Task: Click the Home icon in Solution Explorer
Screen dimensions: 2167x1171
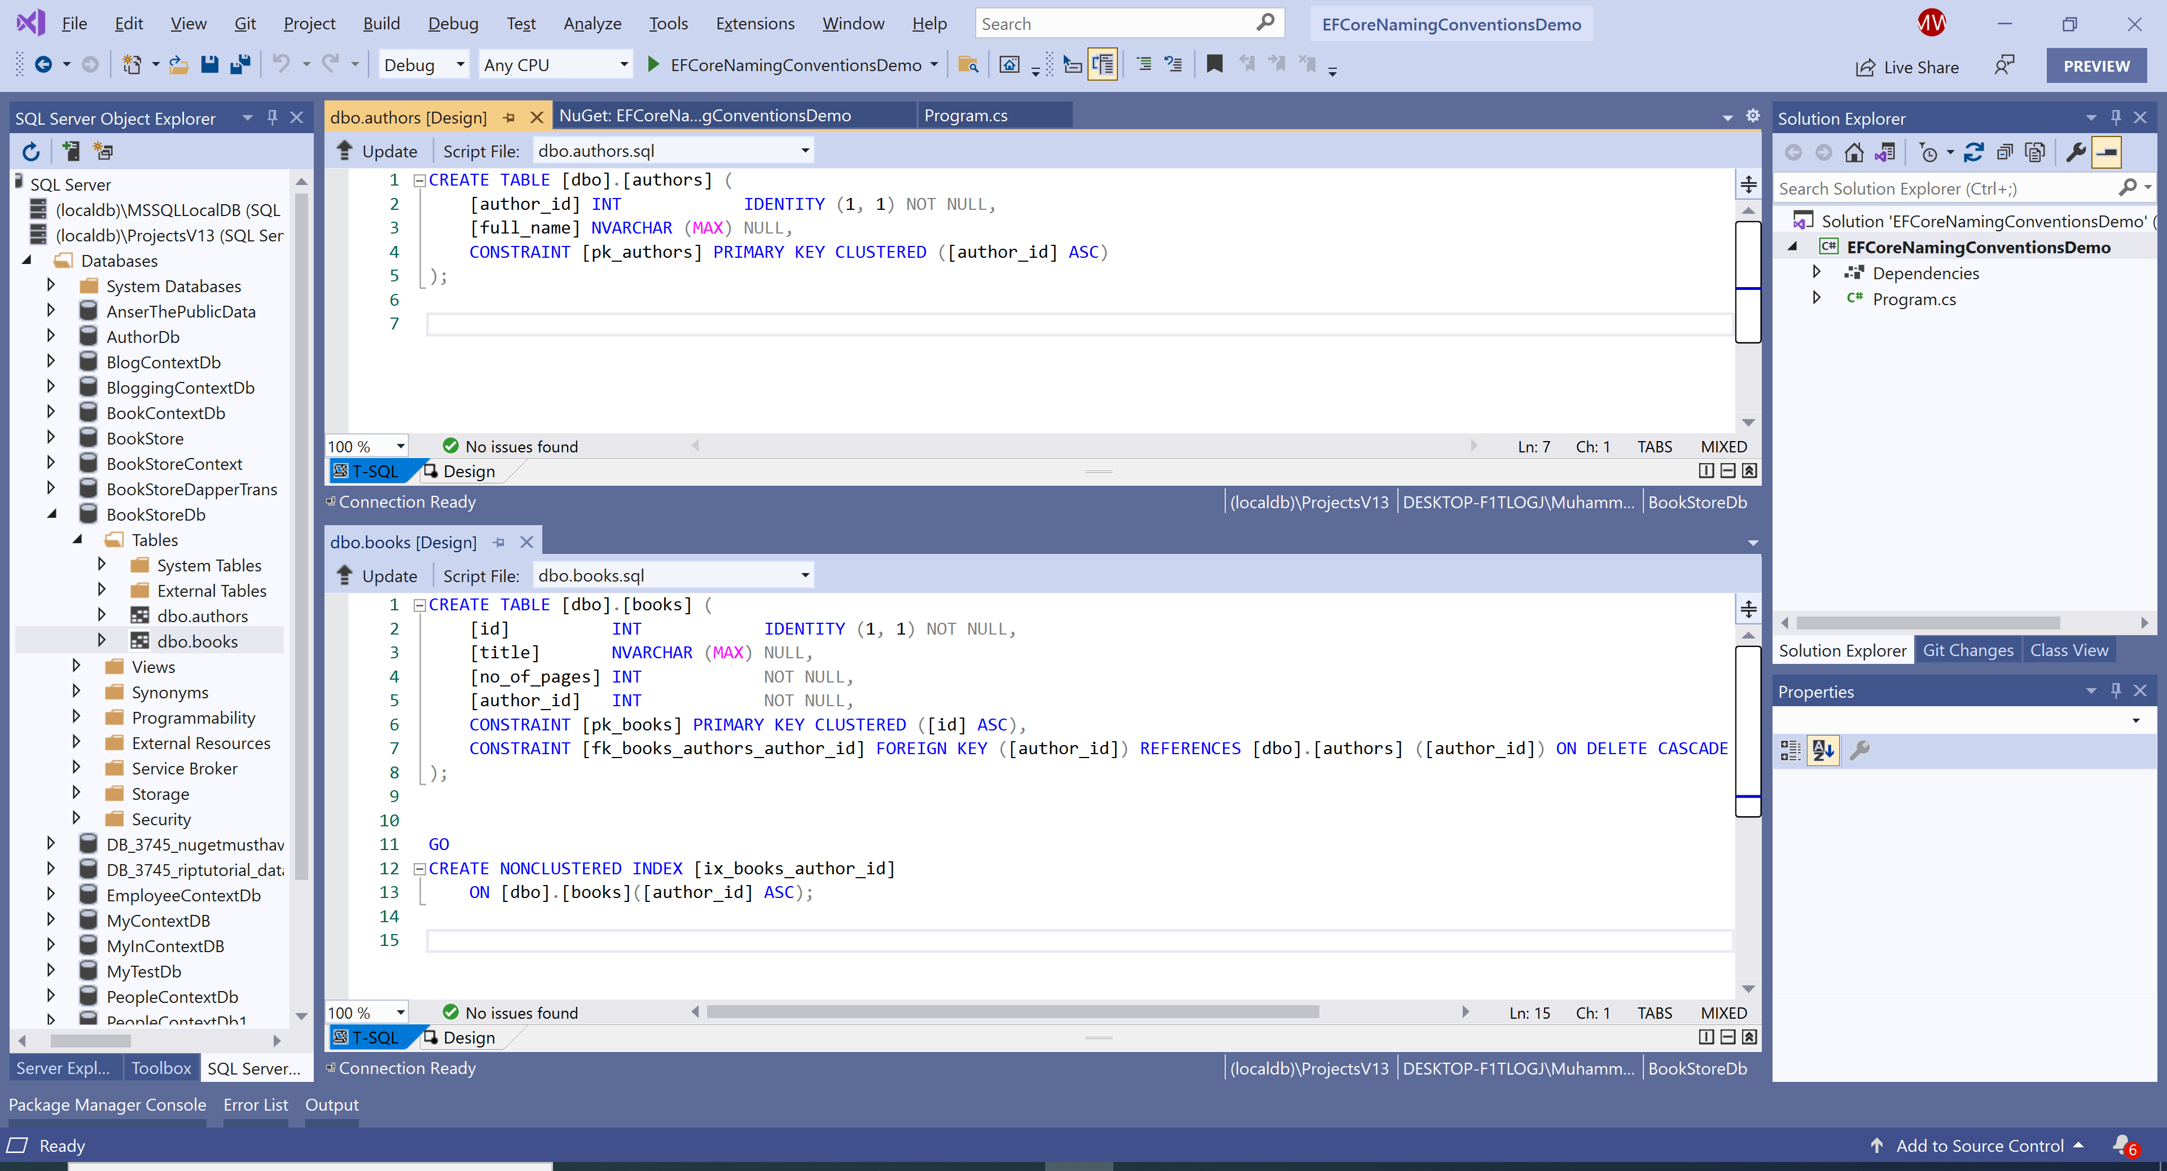Action: [1854, 152]
